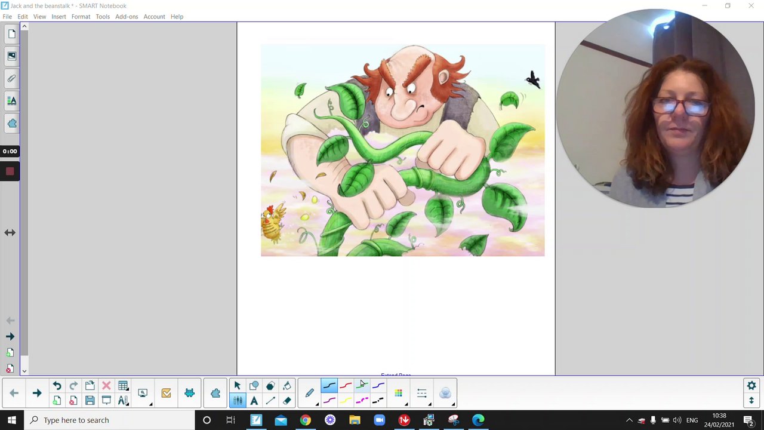Screen dimensions: 764x430
Task: Open the Format menu
Action: (81, 17)
